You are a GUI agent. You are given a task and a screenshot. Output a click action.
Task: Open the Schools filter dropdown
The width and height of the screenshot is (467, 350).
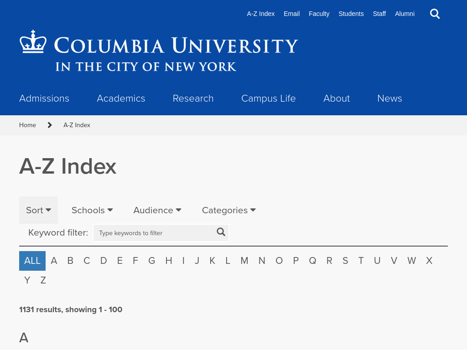pos(92,210)
